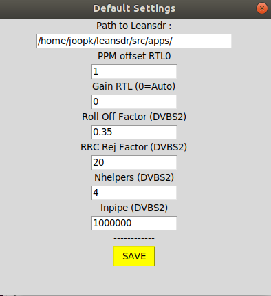Click the "Inpipe (DVBS2)" label
271x296 pixels.
point(134,208)
